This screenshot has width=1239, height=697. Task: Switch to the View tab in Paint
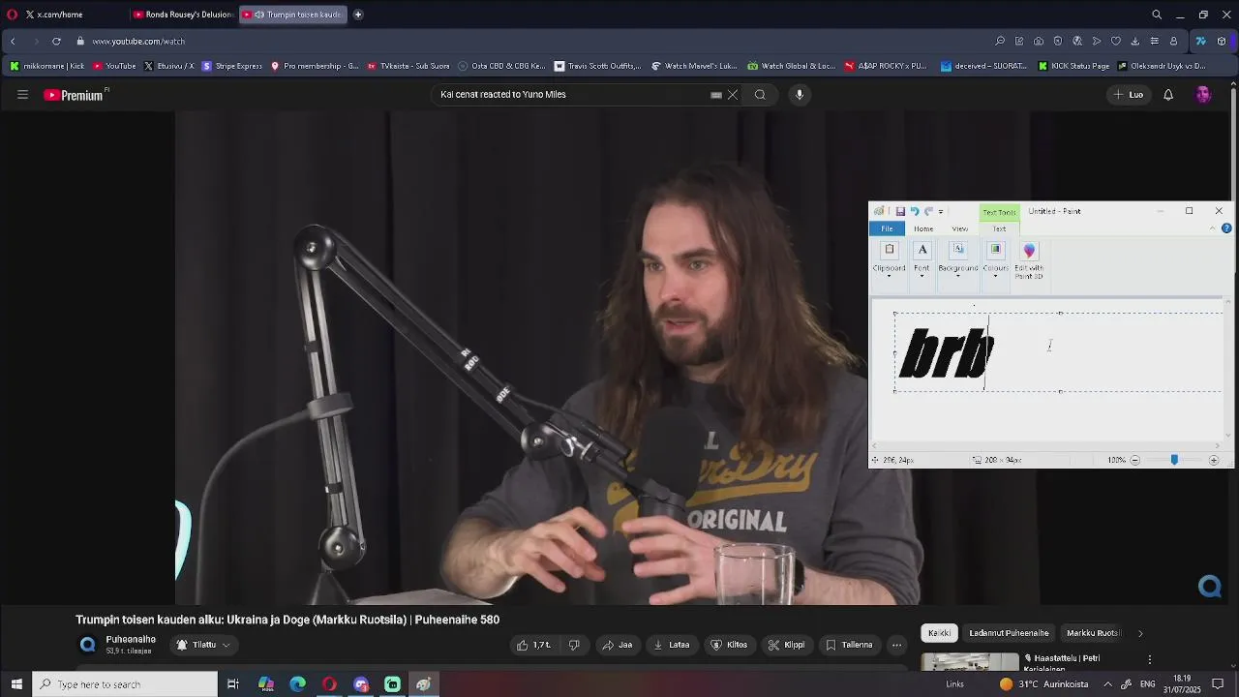(960, 228)
